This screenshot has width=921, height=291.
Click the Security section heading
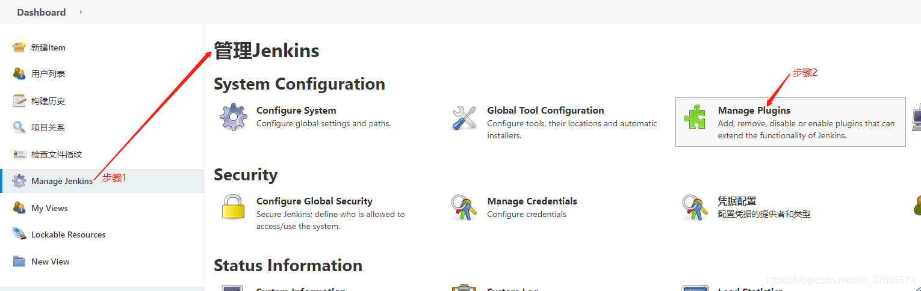tap(246, 175)
